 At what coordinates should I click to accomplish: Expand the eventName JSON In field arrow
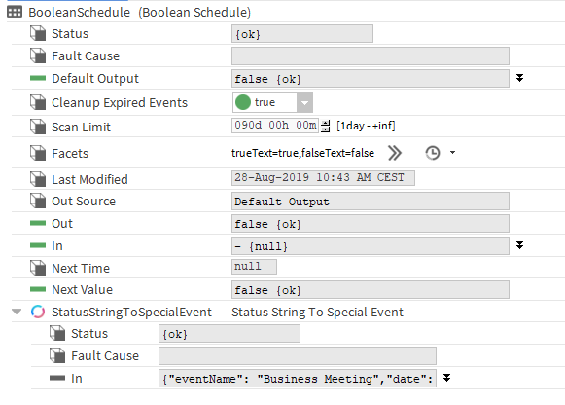446,378
